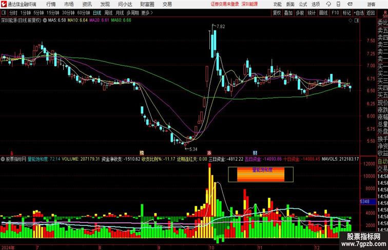Click the VOLUME: 207179.31 readout
The height and width of the screenshot is (250, 388).
tap(81, 159)
